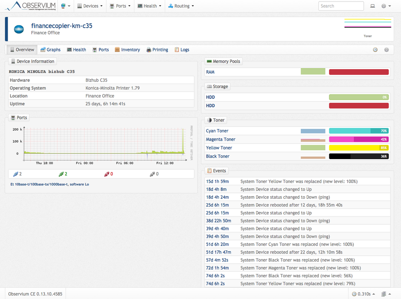Switch to the Graphs tab
This screenshot has width=401, height=299.
point(51,50)
